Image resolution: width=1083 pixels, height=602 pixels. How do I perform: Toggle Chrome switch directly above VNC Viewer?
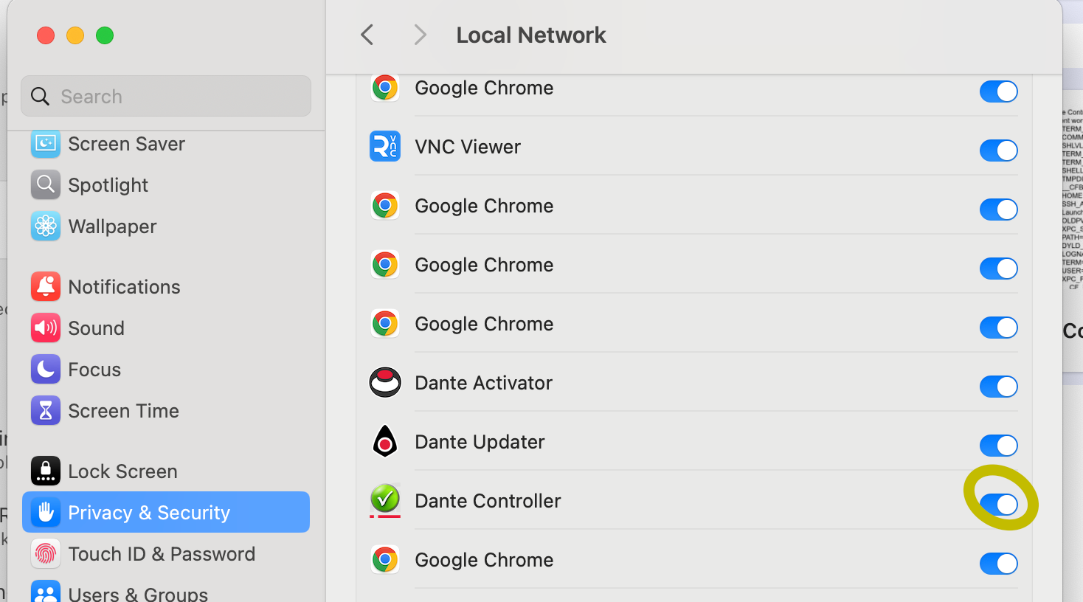click(999, 91)
